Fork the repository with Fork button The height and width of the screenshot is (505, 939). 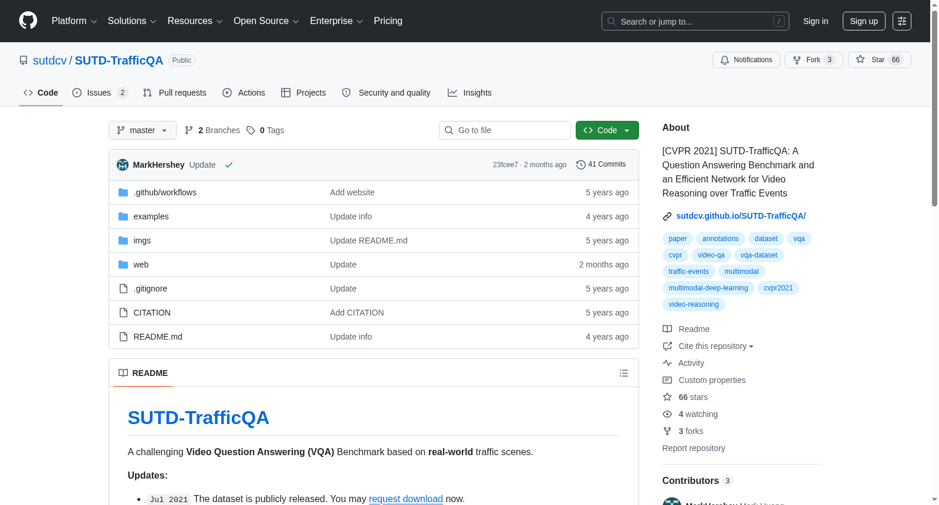[813, 60]
